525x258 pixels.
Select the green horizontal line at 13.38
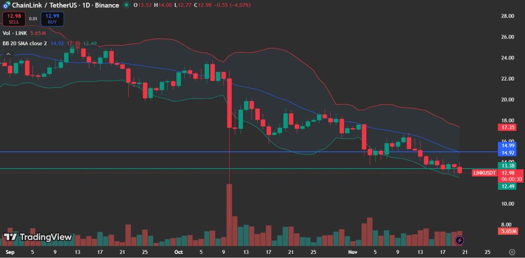[x=248, y=169]
